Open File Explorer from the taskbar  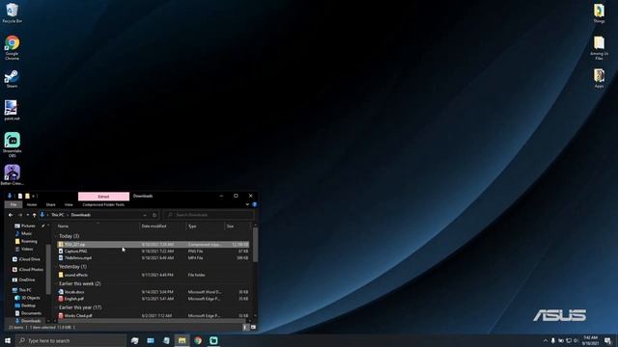pyautogui.click(x=182, y=340)
